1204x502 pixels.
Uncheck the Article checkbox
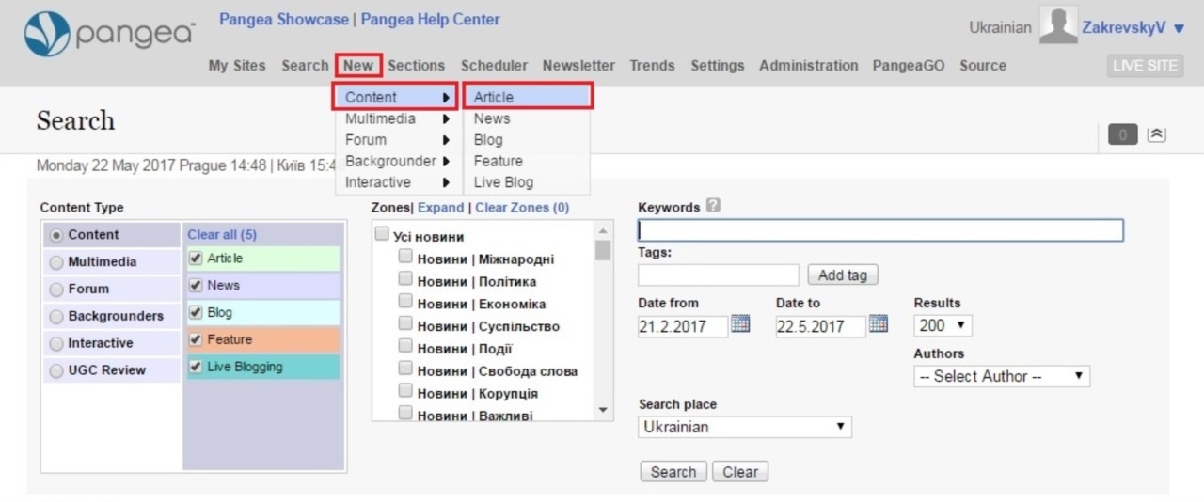(196, 259)
